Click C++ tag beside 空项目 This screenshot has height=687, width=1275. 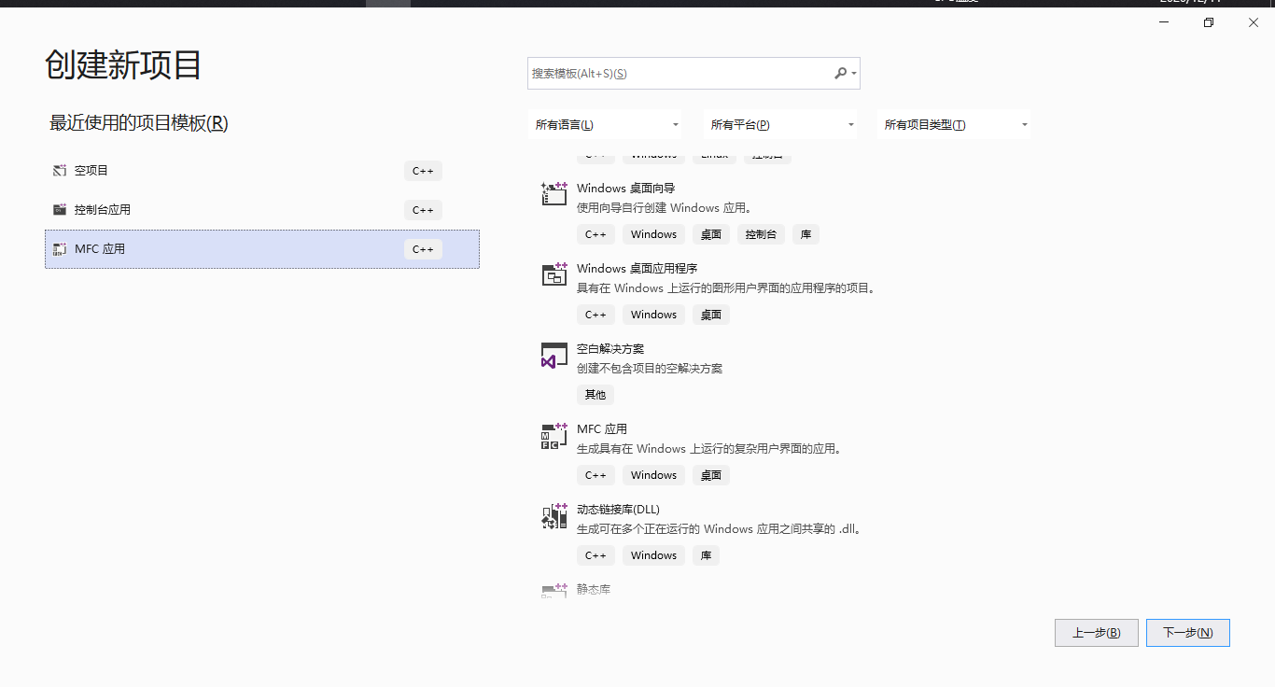point(423,171)
